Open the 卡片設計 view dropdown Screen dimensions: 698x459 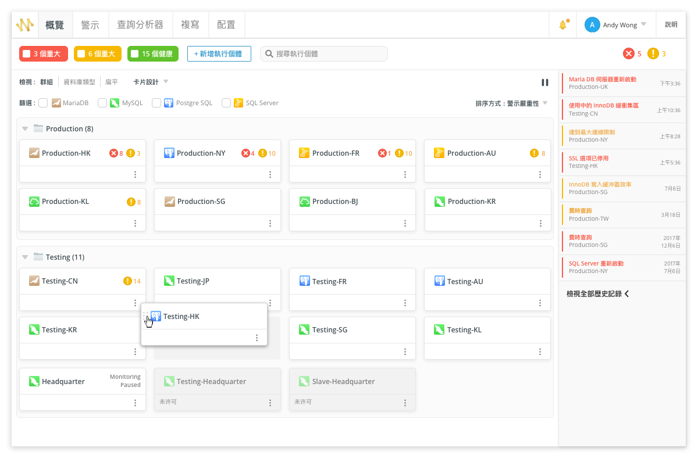tap(151, 82)
